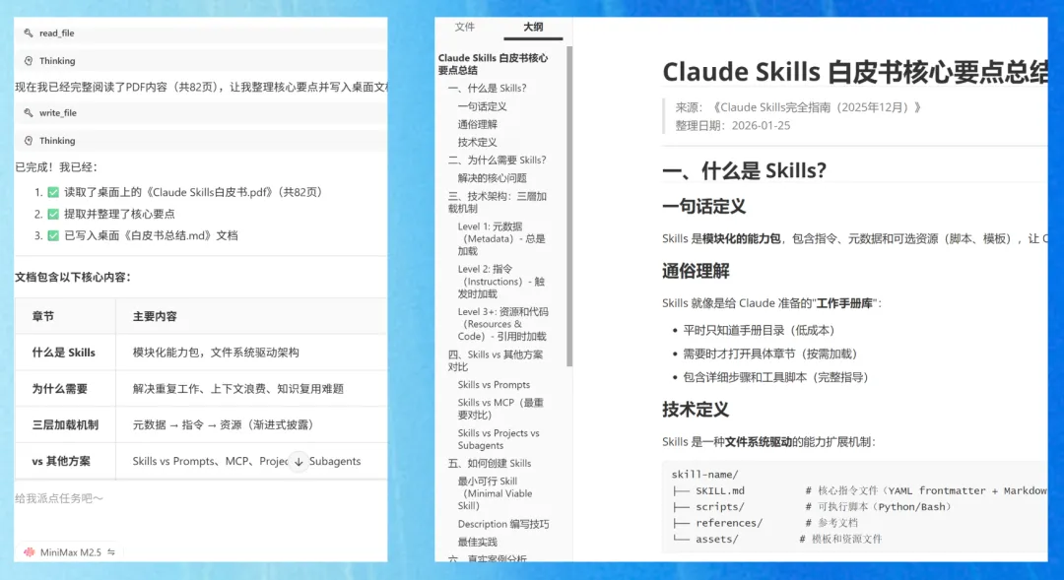The image size is (1064, 580).
Task: Click the 元数据 → 指令 → 资源 cell
Action: pos(252,424)
